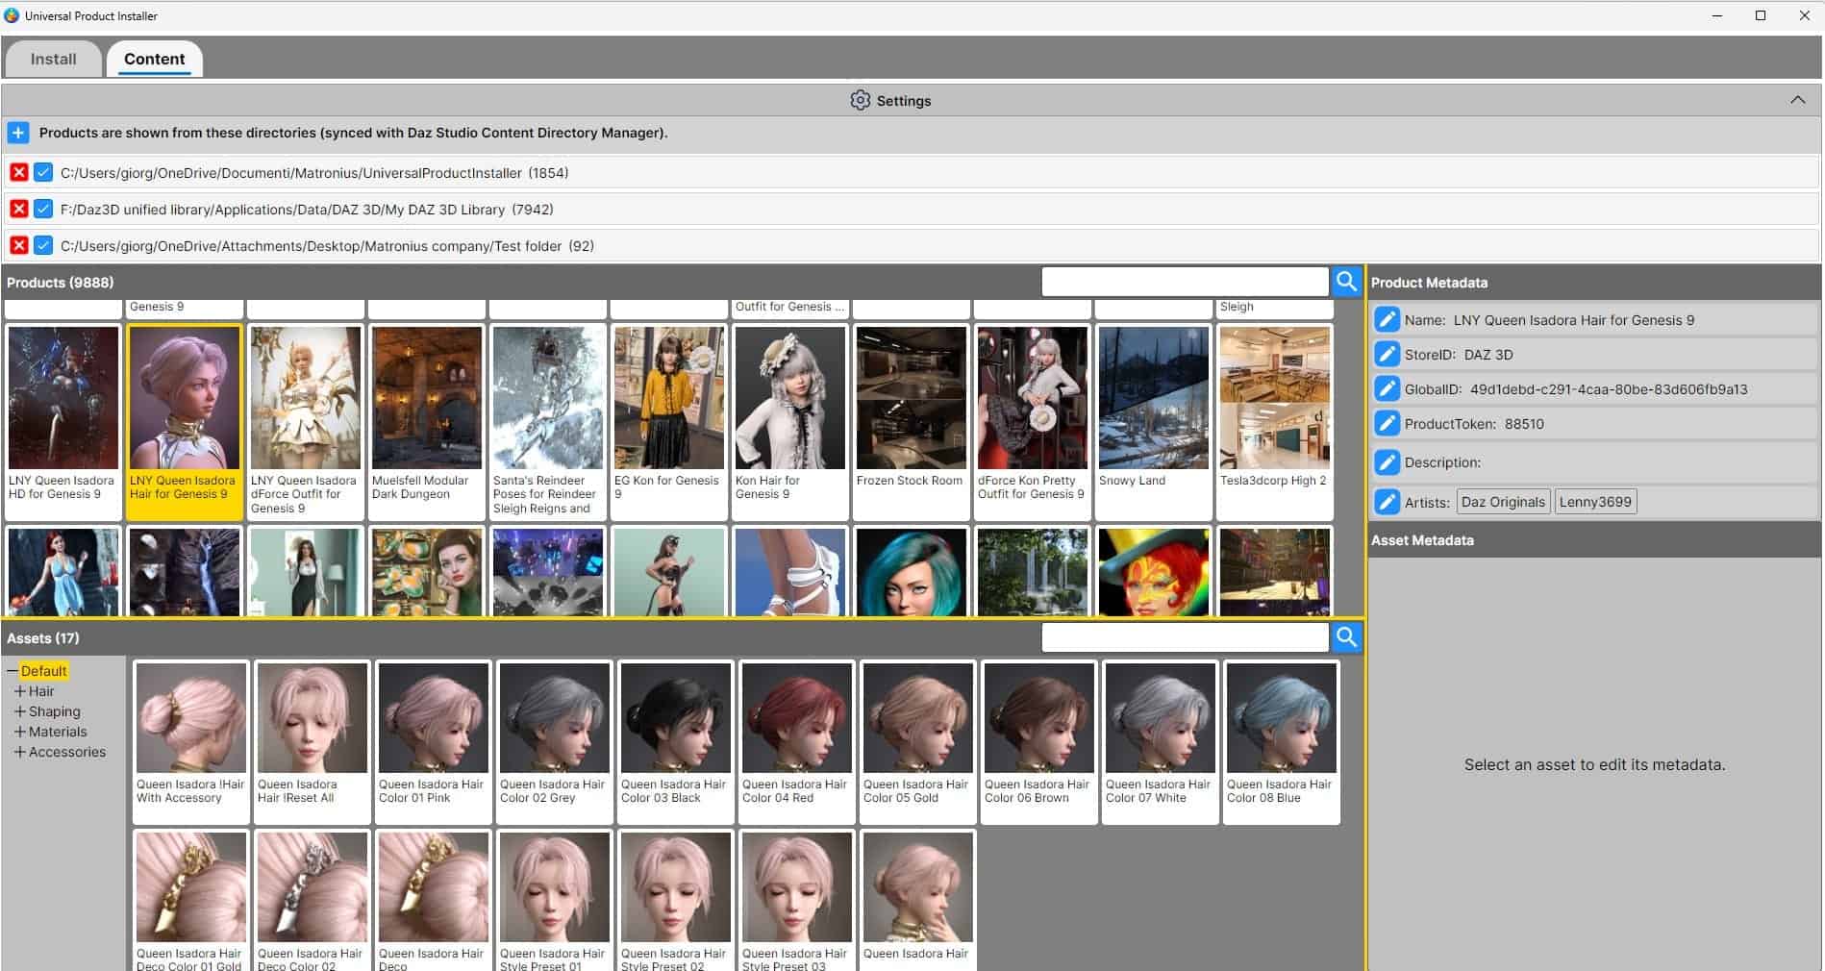Edit the product Name with its pencil icon

(x=1387, y=320)
